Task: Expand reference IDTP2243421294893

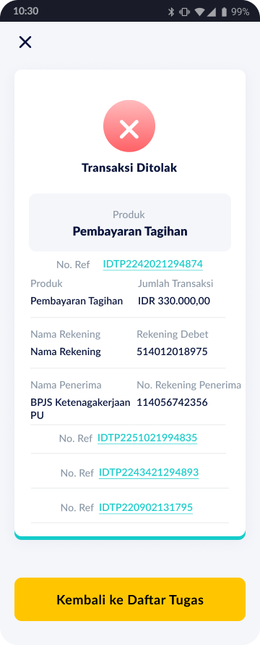Action: point(149,473)
